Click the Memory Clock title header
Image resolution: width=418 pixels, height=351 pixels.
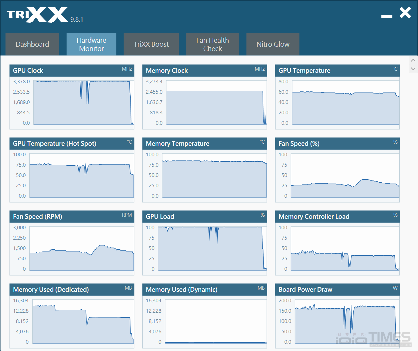click(204, 71)
